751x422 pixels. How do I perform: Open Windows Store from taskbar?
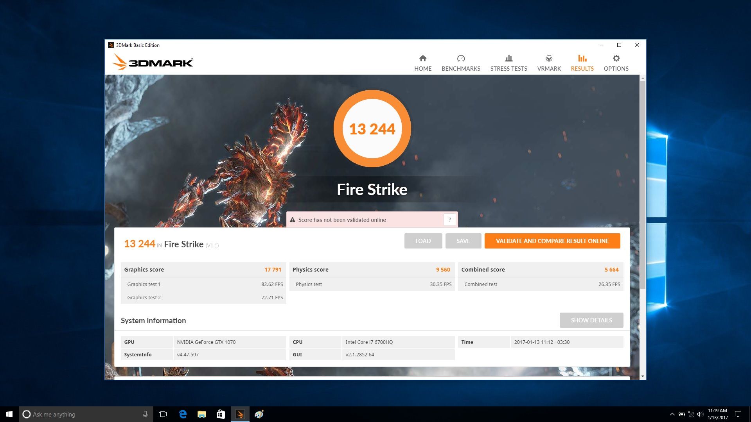[x=221, y=414]
